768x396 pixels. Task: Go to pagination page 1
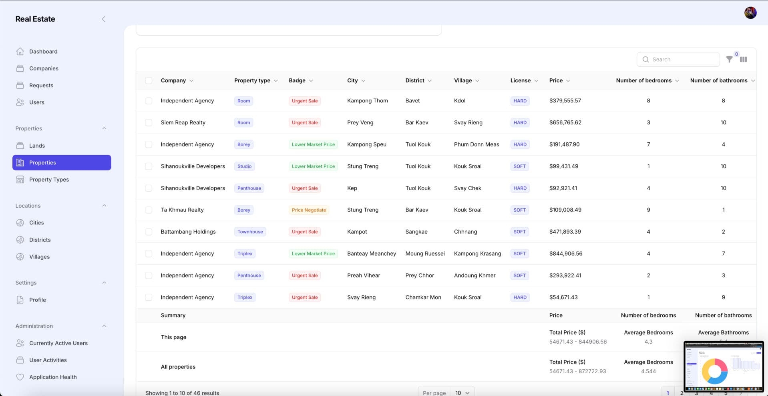click(x=667, y=392)
